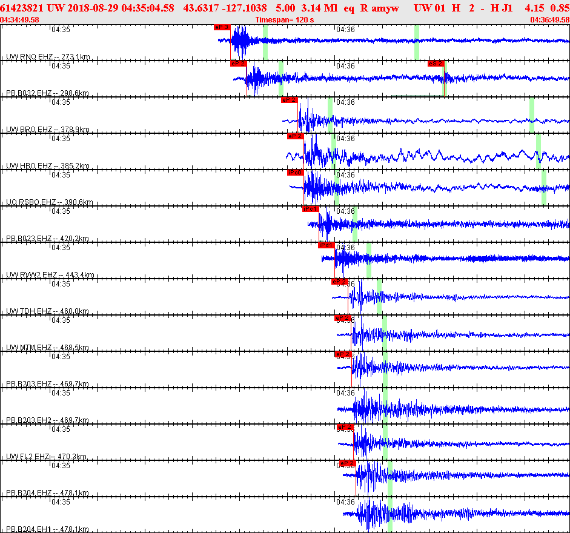Select the iPd1 pick flag on RVW2 trace
The height and width of the screenshot is (533, 570).
coord(326,245)
